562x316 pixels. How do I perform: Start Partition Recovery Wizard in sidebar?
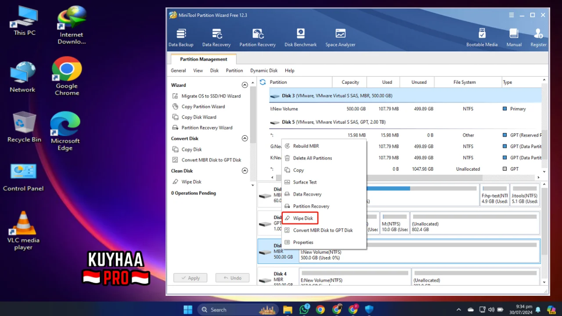pyautogui.click(x=202, y=128)
